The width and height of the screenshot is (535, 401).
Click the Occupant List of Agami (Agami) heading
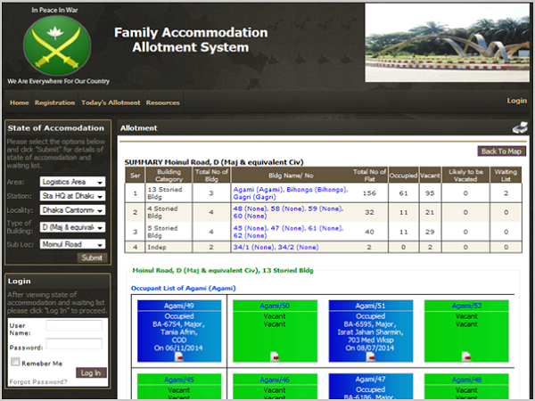point(183,288)
